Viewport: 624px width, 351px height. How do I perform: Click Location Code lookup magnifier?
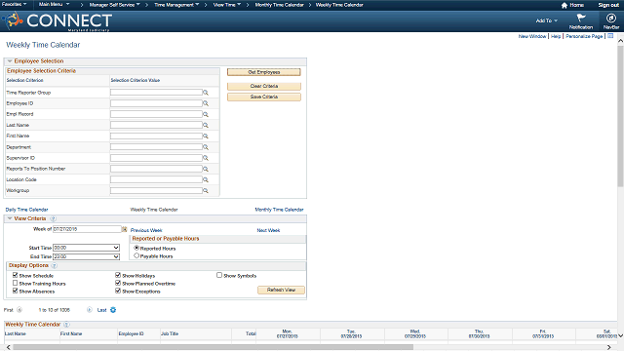click(206, 179)
